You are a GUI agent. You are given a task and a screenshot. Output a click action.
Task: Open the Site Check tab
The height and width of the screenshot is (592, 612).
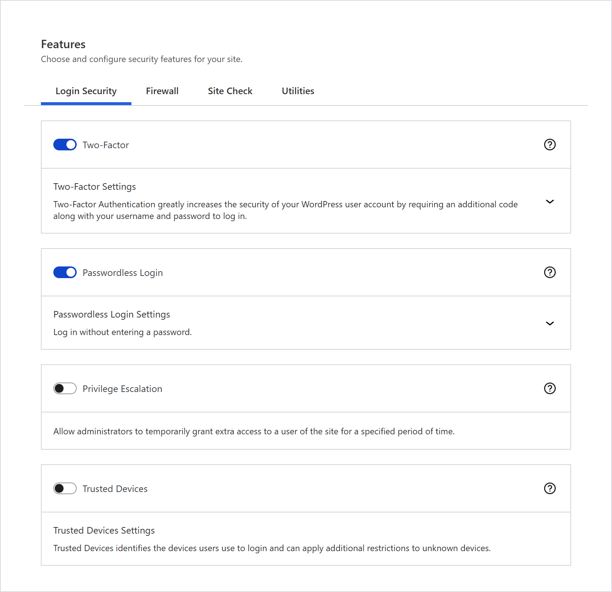coord(230,91)
